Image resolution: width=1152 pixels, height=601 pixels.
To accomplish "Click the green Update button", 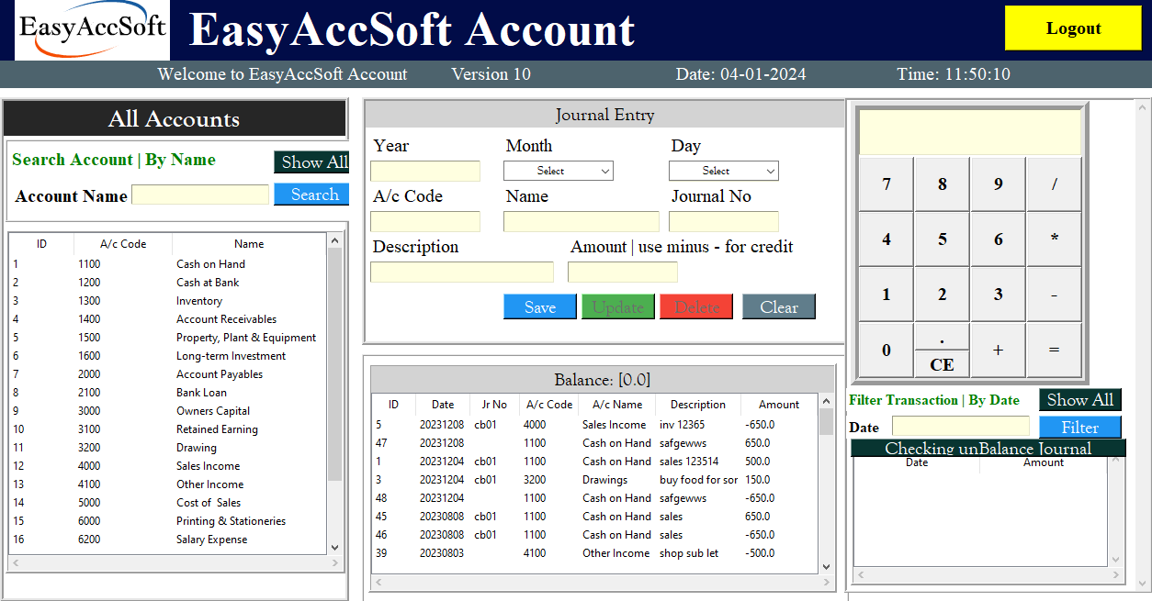I will coord(618,307).
